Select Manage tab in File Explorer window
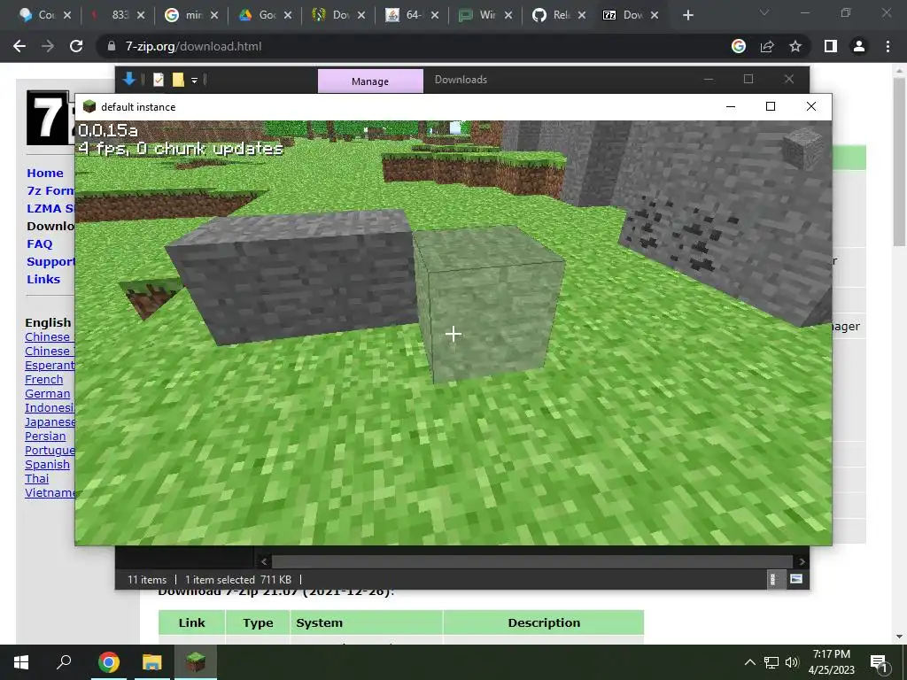The width and height of the screenshot is (907, 680). coord(370,81)
